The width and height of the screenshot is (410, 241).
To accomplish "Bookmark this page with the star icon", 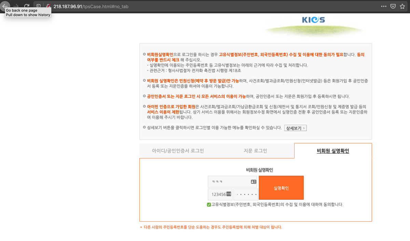I will click(x=402, y=6).
